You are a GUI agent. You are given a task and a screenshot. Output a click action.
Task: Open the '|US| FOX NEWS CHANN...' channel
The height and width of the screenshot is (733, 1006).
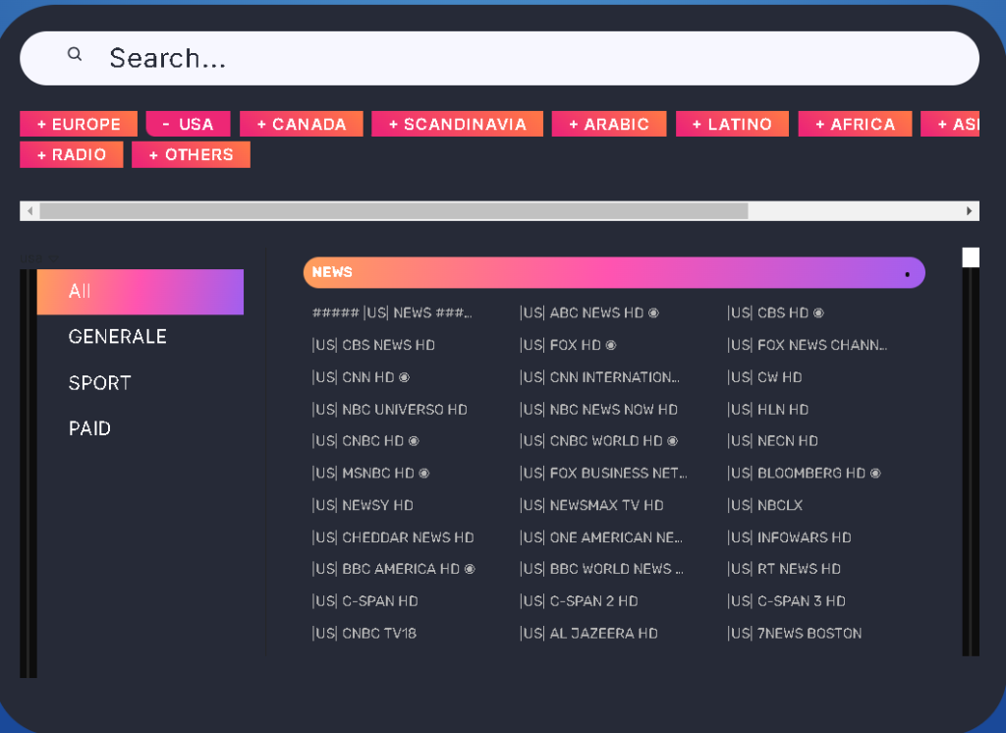tap(808, 345)
